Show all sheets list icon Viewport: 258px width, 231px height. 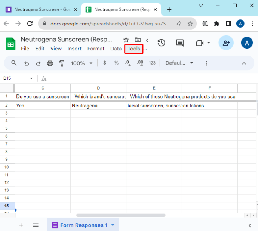(36, 225)
